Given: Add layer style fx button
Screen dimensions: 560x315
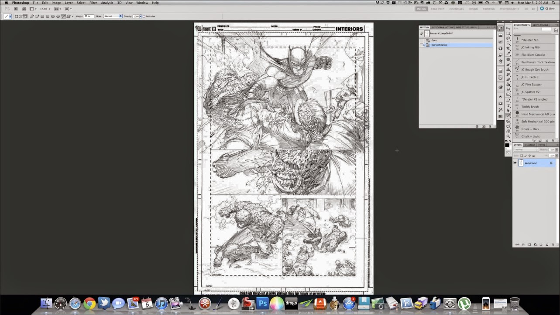Looking at the screenshot, I should 523,244.
